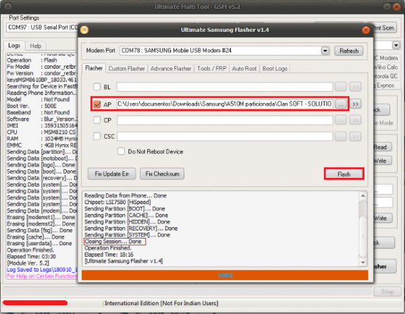The image size is (405, 314).
Task: Click the BL row double-arrow button
Action: 356,87
